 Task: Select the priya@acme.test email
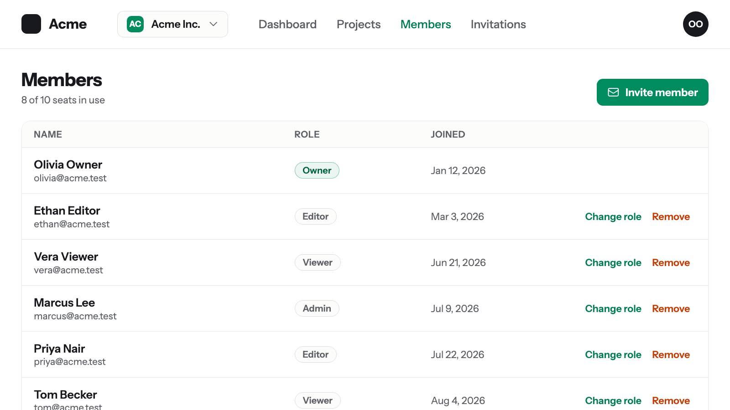70,362
